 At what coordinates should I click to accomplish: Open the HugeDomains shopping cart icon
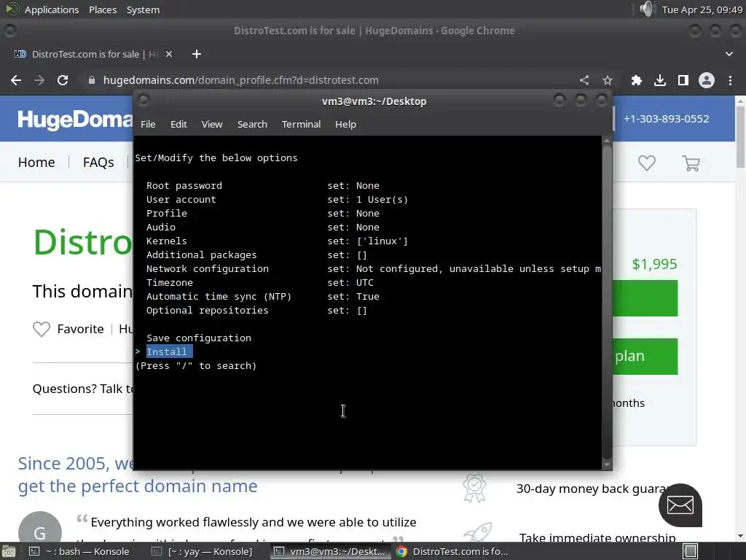tap(691, 163)
